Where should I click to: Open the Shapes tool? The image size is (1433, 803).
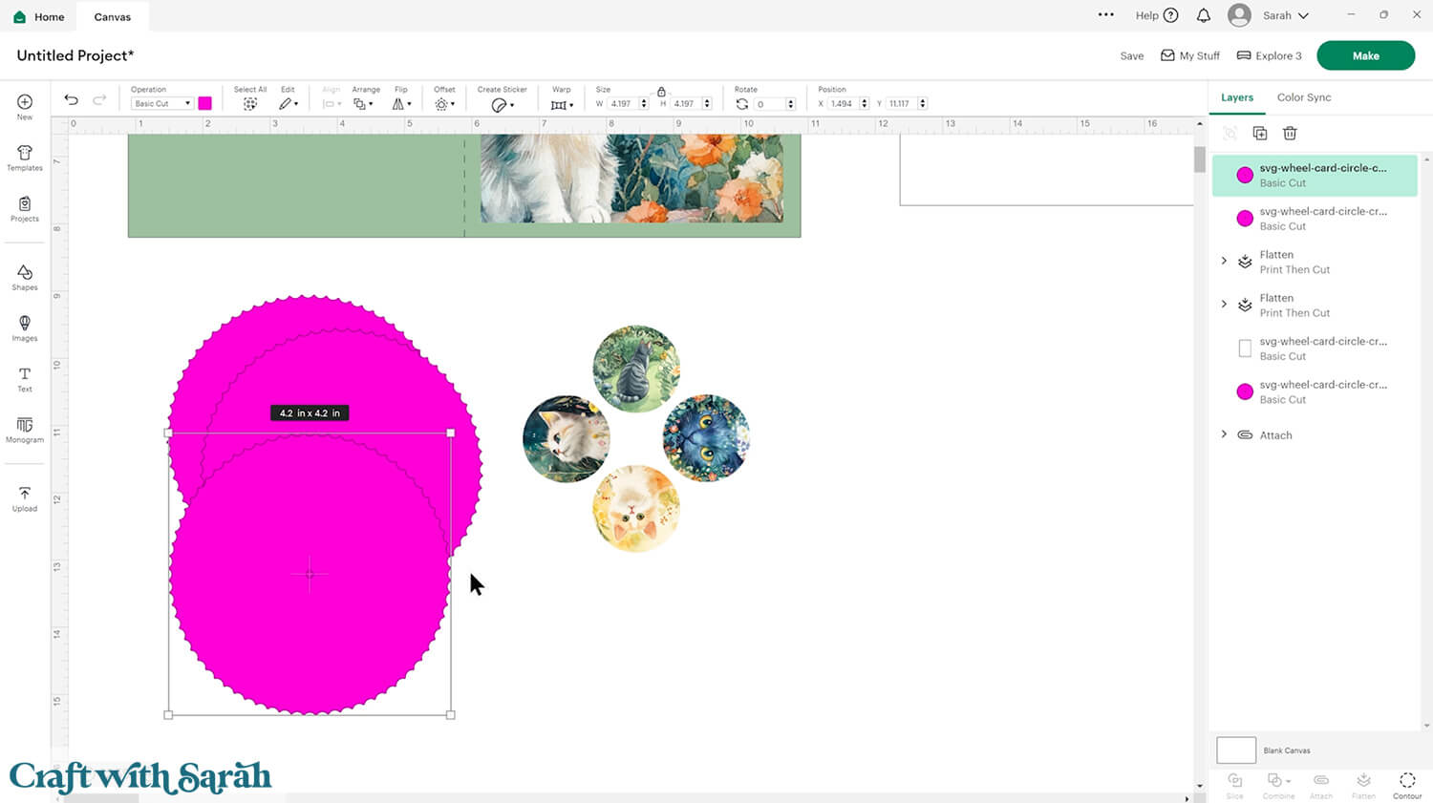click(25, 278)
